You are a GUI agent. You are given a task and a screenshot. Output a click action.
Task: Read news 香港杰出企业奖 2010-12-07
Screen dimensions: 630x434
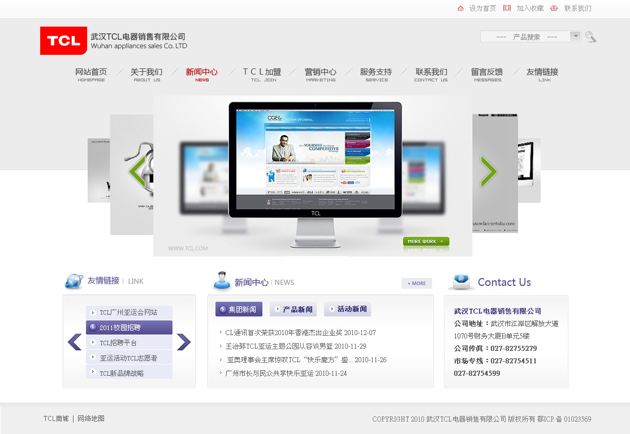[x=300, y=332]
